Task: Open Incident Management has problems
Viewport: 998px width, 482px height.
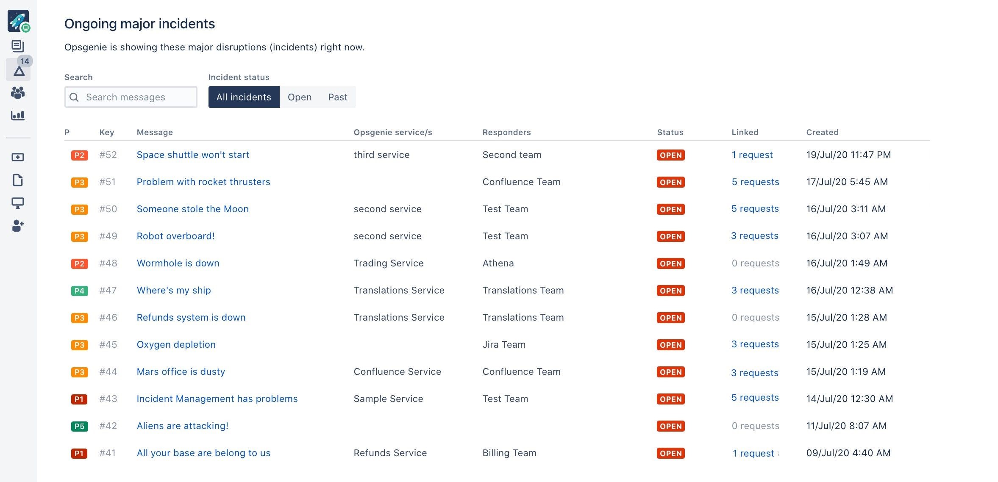Action: tap(217, 399)
